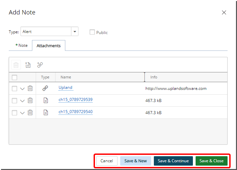Click the Save & New button
The width and height of the screenshot is (237, 170).
click(x=136, y=161)
